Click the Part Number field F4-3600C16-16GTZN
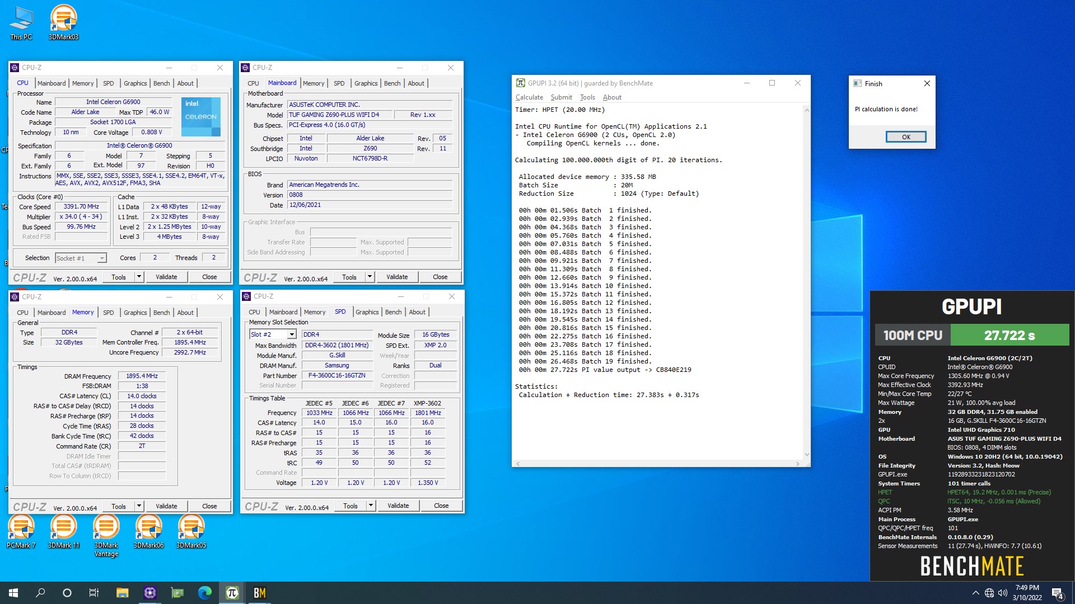1075x604 pixels. tap(336, 376)
